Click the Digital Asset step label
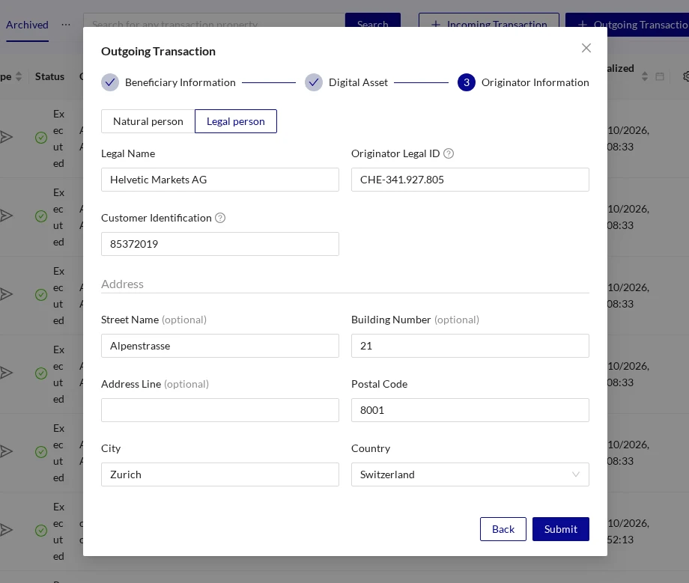Viewport: 689px width, 583px height. 358,82
